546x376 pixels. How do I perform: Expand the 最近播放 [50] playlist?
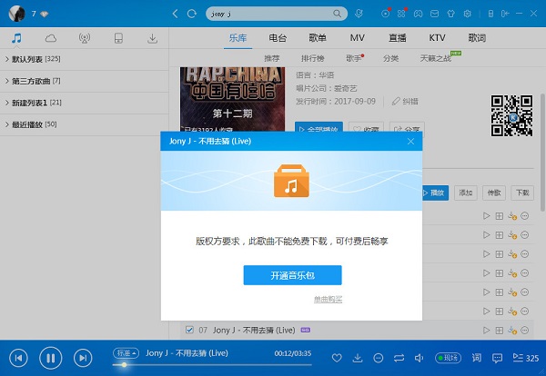click(x=85, y=124)
